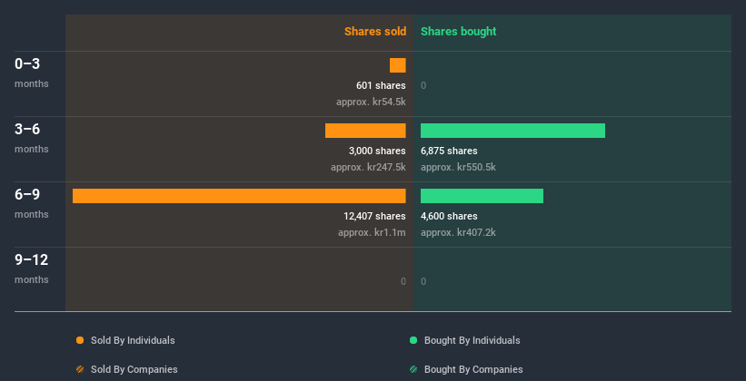This screenshot has height=381, width=746.
Task: Select the green 6–9 months bought bar
Action: (482, 196)
